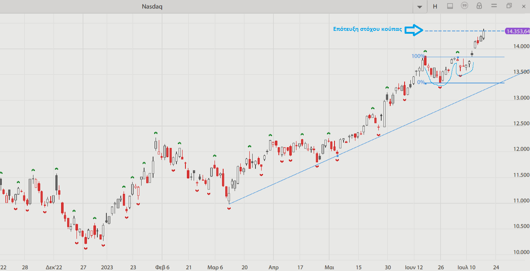Click the Ιουλ 10 date axis label
The image size is (530, 271).
(467, 267)
